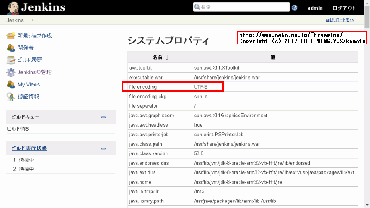
Task: Collapse the ビルドキュー panel
Action: 103,117
